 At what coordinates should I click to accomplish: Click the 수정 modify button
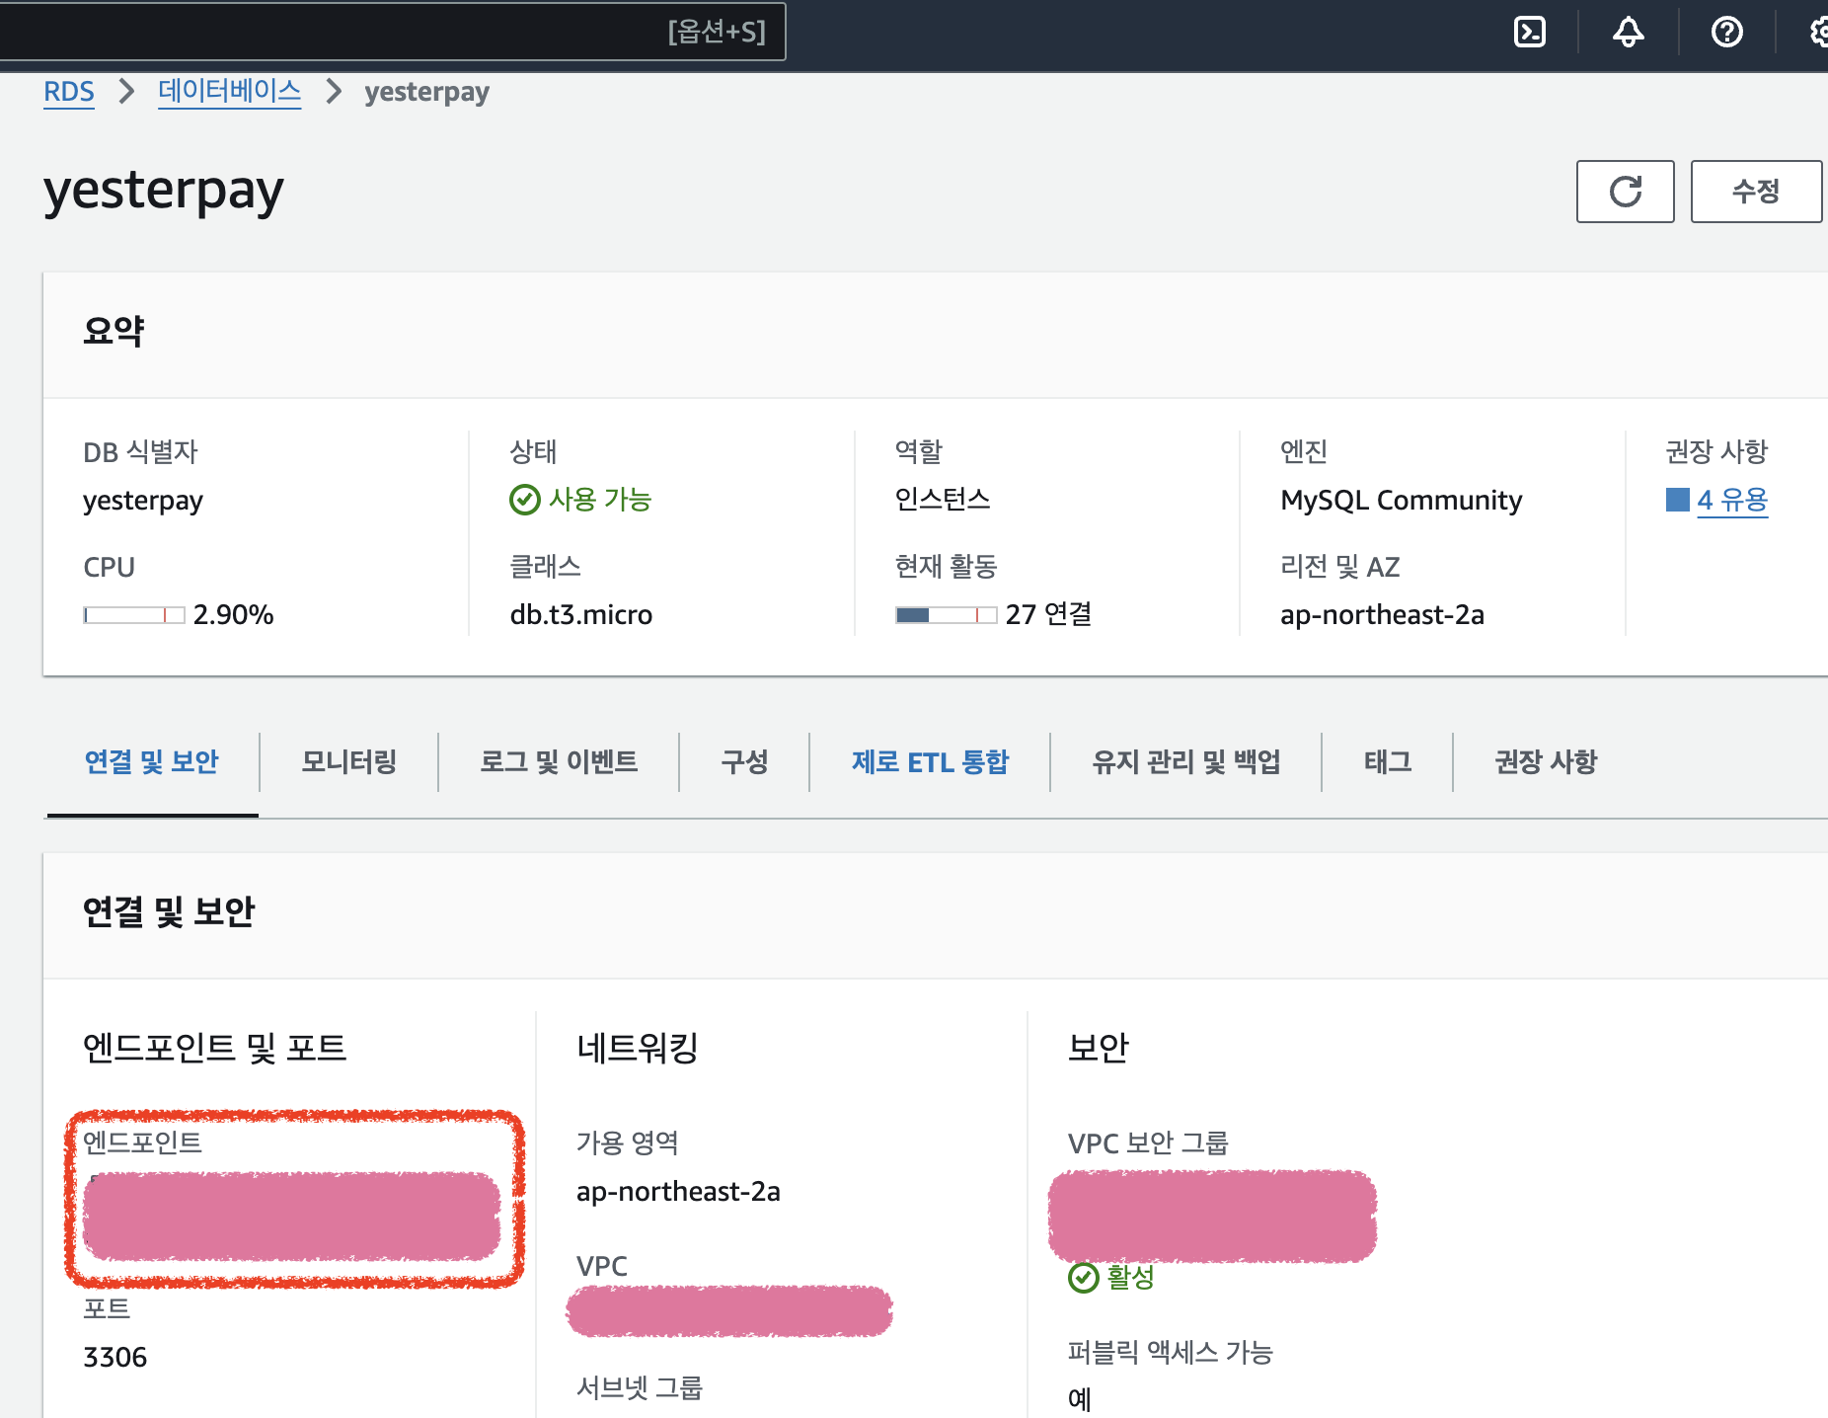pos(1756,192)
